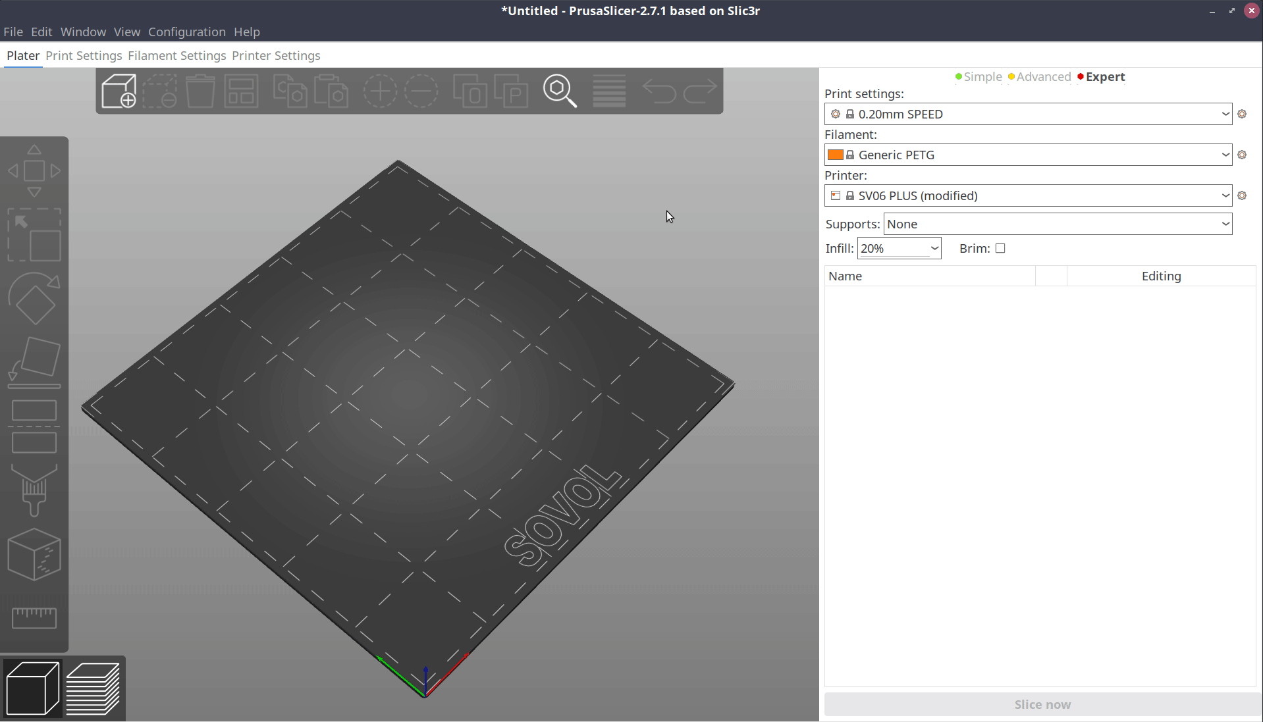Screen dimensions: 1263x722
Task: Edit the Filament preset gear icon
Action: tap(1242, 155)
